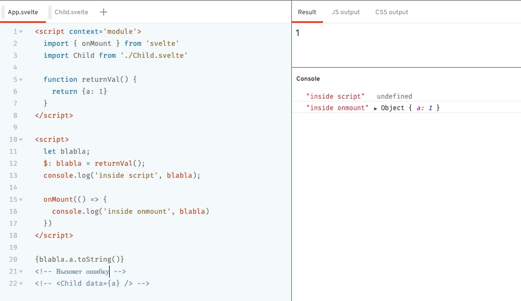This screenshot has height=301, width=521.
Task: Switch to the App.svelte tab
Action: pos(23,12)
